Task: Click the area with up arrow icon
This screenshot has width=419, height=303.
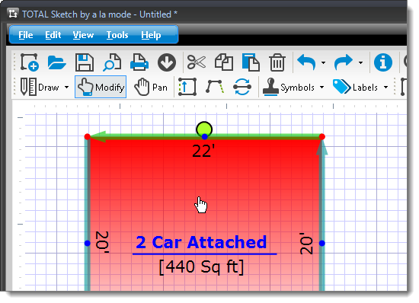Action: point(187,87)
